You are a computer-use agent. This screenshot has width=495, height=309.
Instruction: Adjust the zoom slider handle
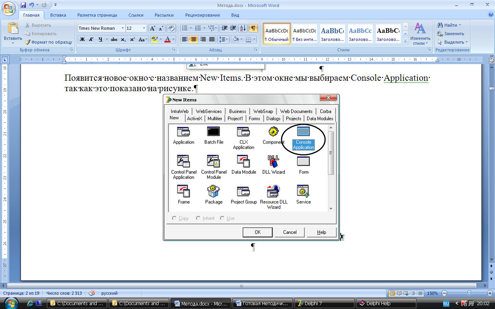[469, 293]
